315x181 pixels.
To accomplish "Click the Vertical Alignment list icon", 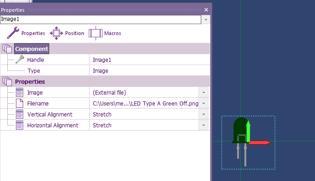I will tap(20, 114).
